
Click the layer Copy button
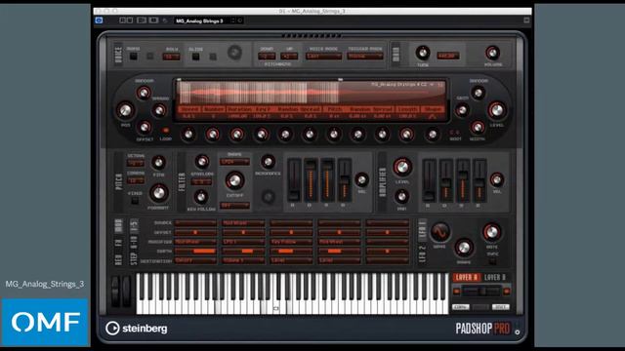pos(460,307)
